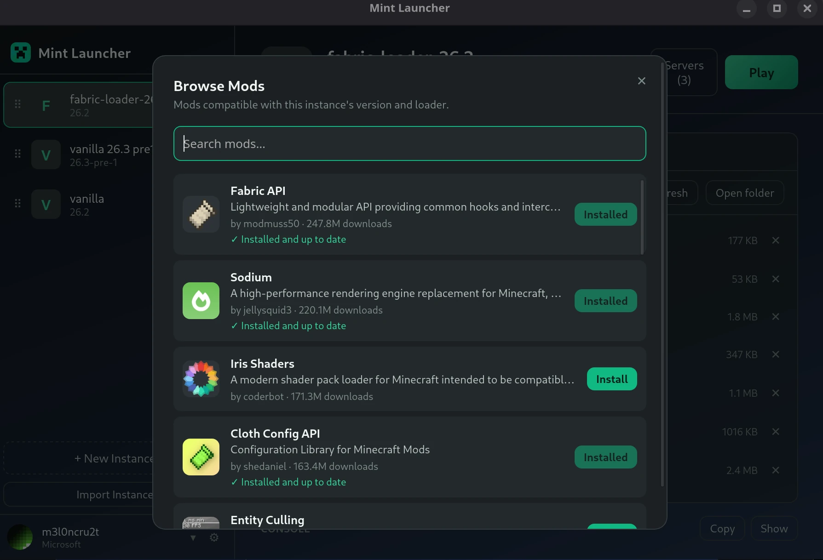
Task: Click Installed button for Fabric API
Action: tap(605, 214)
